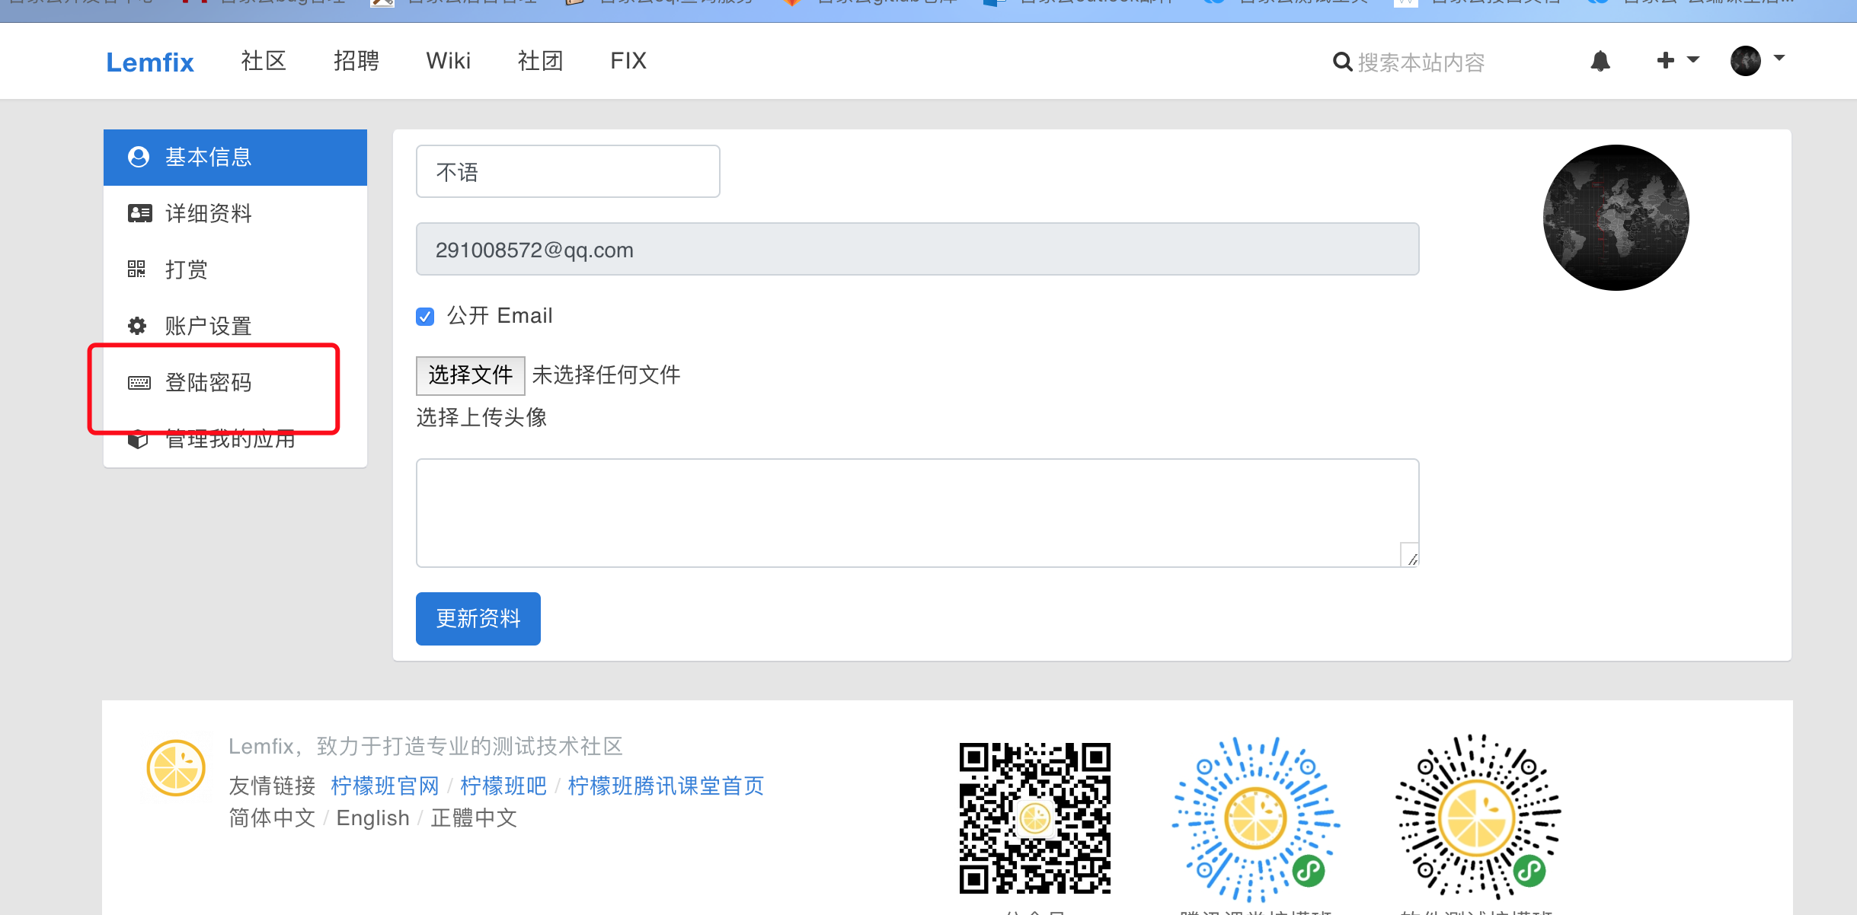Open the 柠檬班官网 link

click(385, 786)
